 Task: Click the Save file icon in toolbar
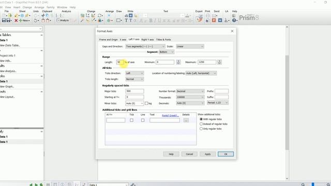[4, 21]
